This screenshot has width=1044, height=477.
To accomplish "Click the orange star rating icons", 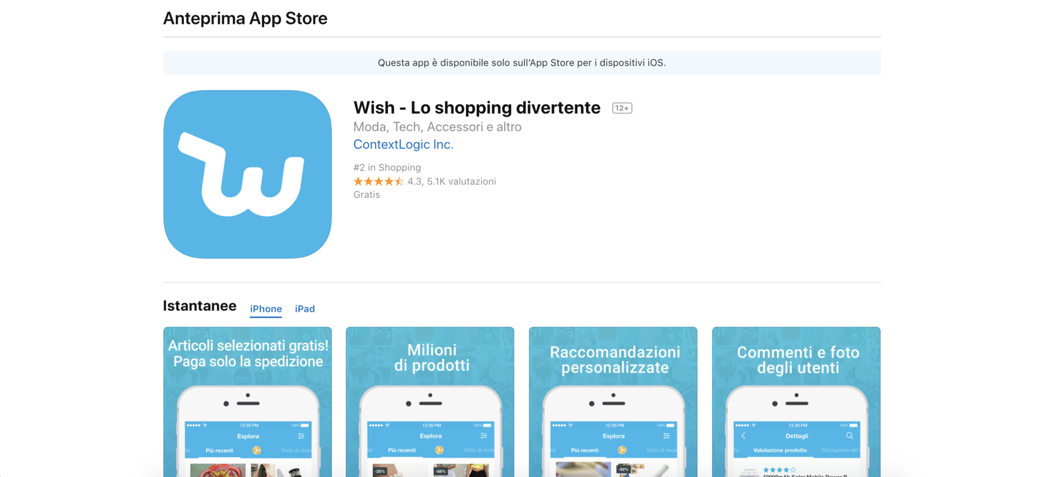I will 378,181.
